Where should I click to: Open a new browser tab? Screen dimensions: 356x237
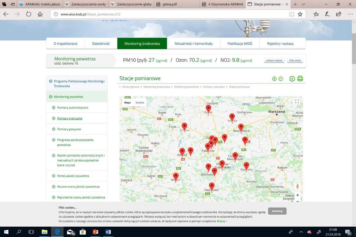click(x=295, y=4)
